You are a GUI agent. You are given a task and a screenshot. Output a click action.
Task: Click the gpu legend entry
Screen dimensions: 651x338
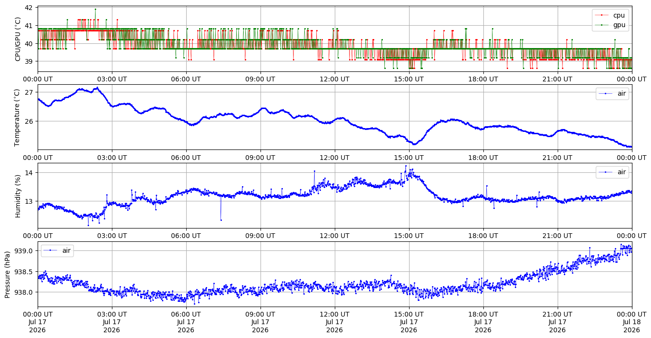(x=610, y=24)
